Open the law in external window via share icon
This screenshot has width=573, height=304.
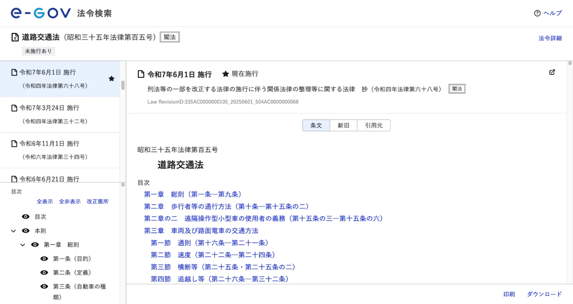pyautogui.click(x=552, y=72)
